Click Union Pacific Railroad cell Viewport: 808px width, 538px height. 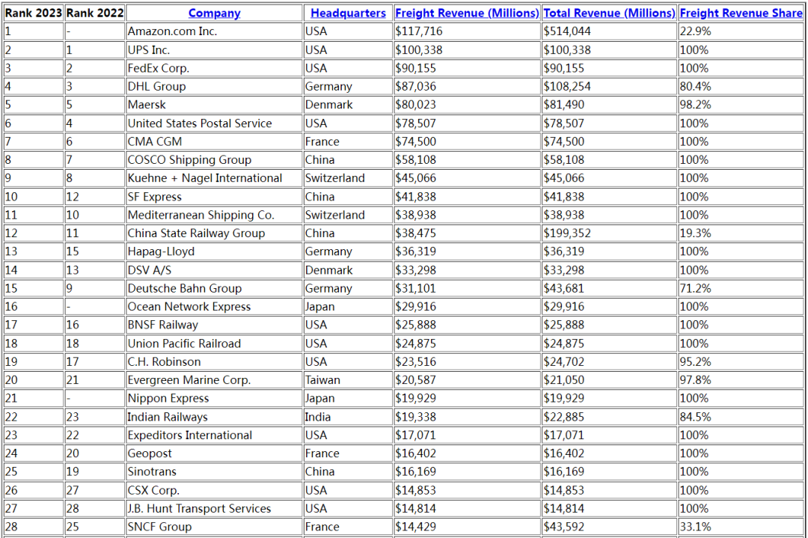pos(215,343)
